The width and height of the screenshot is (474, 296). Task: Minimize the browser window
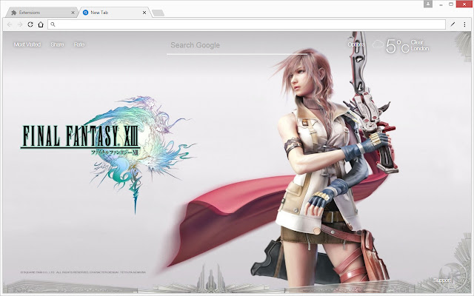(441, 4)
